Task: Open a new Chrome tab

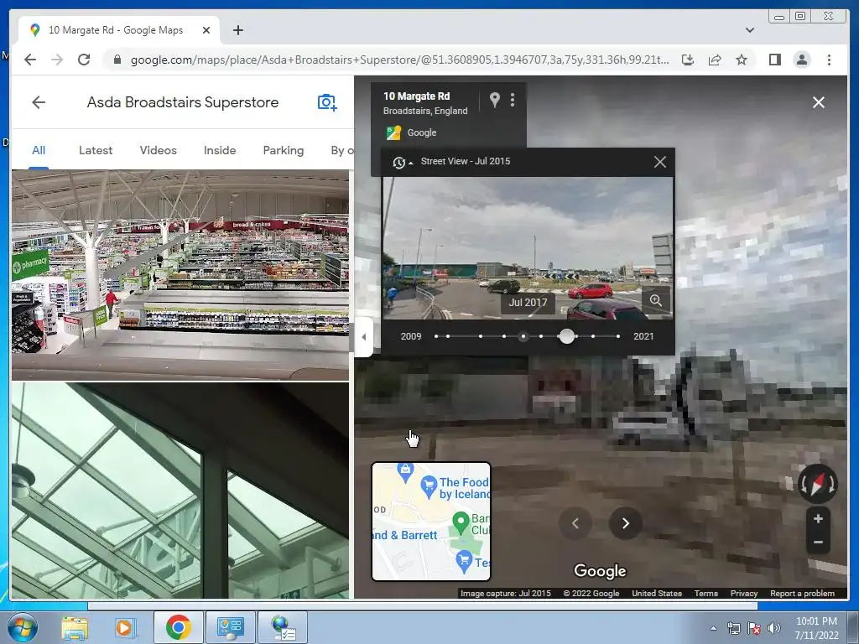Action: click(x=237, y=30)
